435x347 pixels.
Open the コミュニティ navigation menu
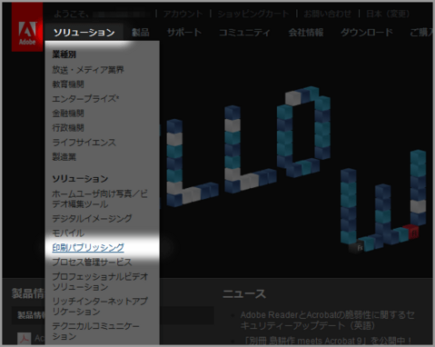click(244, 33)
